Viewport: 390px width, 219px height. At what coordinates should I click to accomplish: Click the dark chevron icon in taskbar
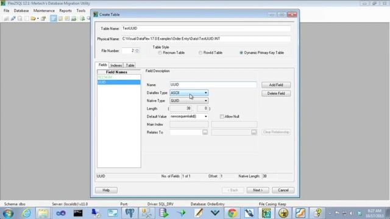(x=215, y=213)
